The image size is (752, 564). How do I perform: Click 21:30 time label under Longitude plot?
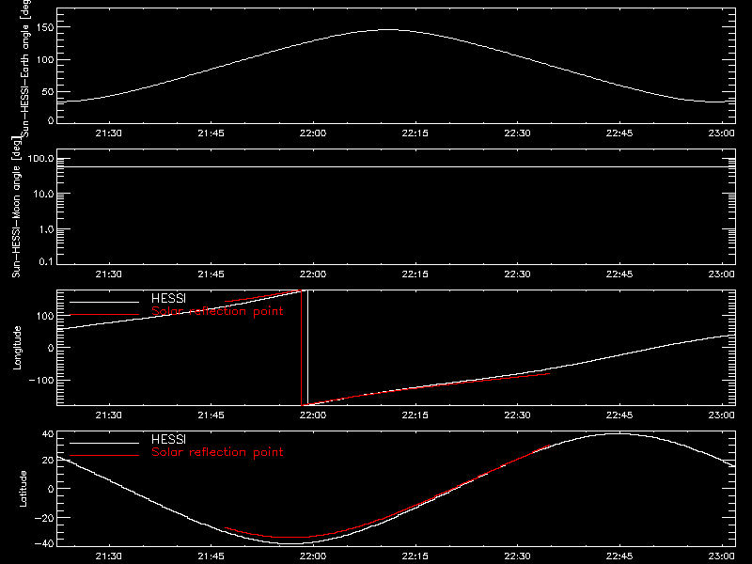pos(109,415)
